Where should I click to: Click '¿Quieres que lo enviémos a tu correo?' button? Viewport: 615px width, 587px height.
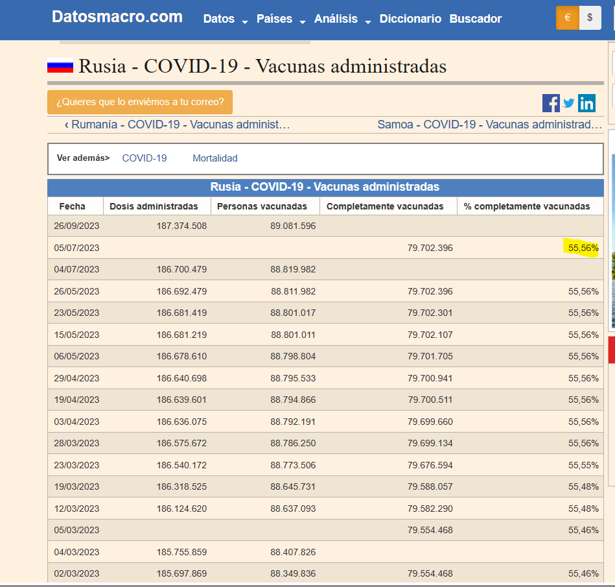140,102
